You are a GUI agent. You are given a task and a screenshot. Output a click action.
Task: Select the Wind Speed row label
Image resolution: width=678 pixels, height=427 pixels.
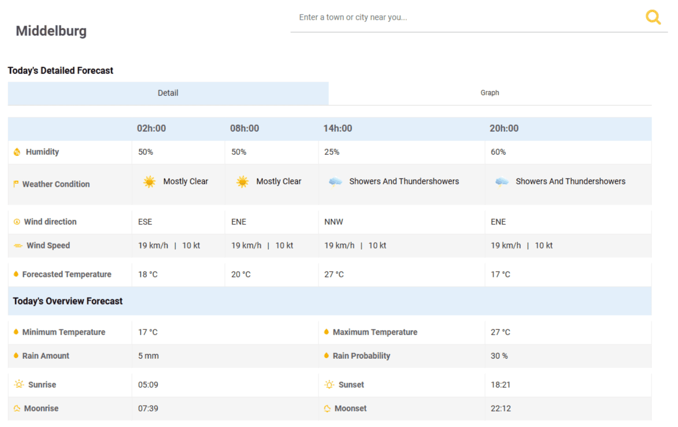48,246
